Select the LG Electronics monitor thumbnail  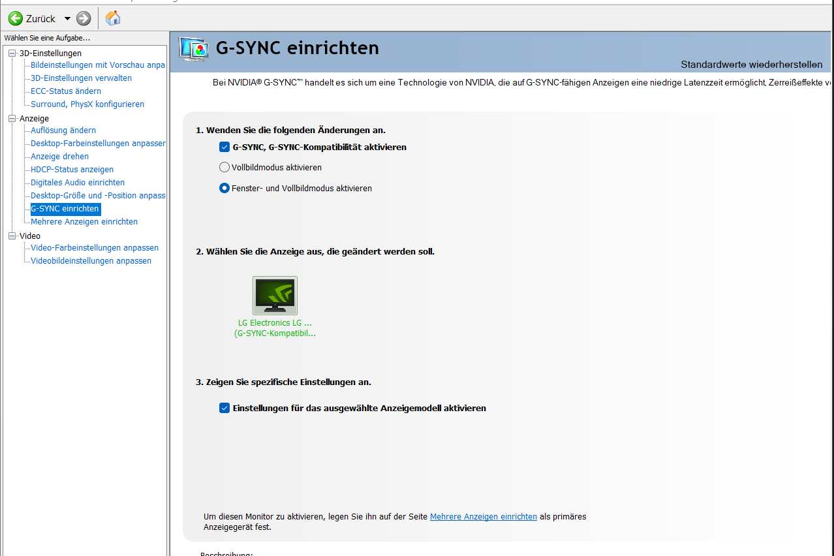click(x=275, y=296)
